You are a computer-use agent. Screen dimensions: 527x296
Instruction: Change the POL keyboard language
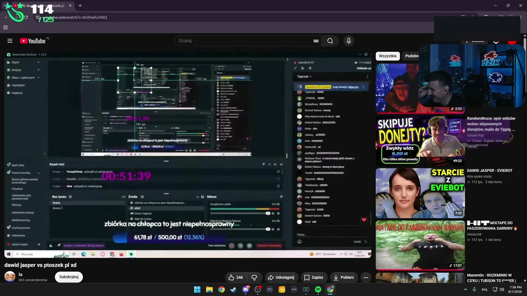[x=485, y=289]
